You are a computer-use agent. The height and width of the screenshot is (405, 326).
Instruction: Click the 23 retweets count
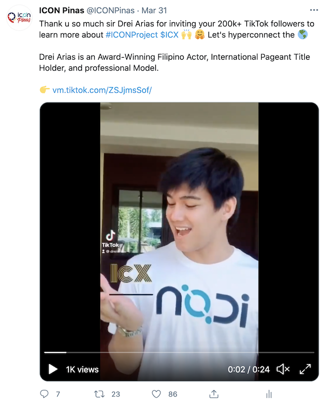pos(116,394)
